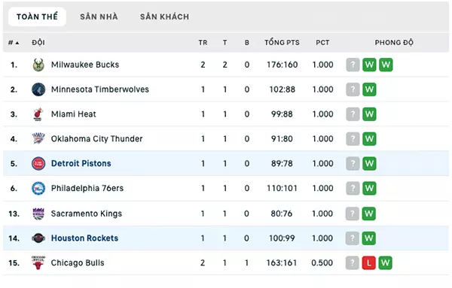452x288 pixels.
Task: Click the Minnesota Timberwolves logo icon
Action: 38,89
